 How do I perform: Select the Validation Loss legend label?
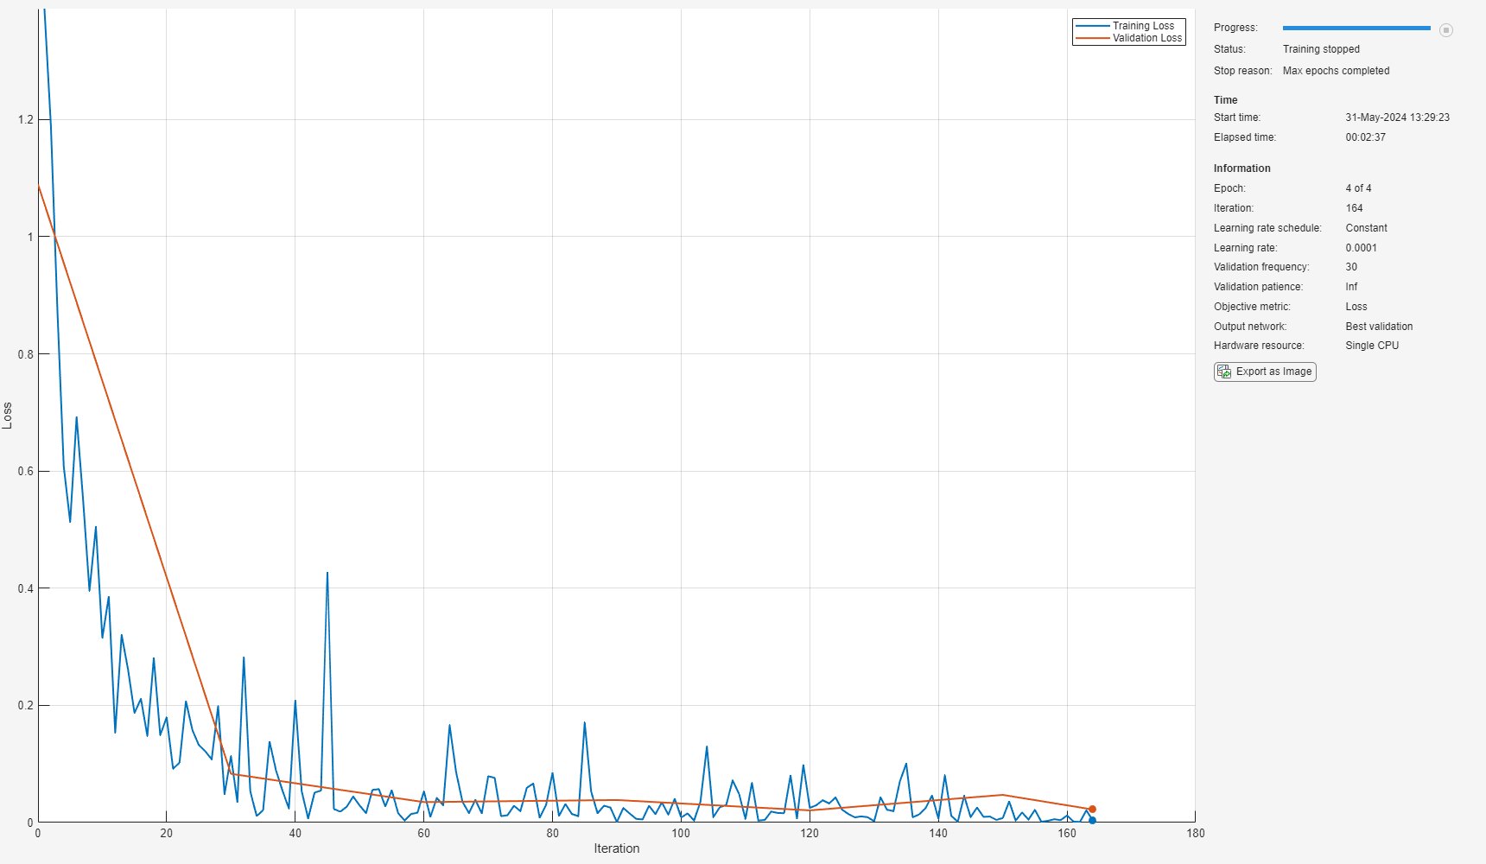click(x=1147, y=38)
